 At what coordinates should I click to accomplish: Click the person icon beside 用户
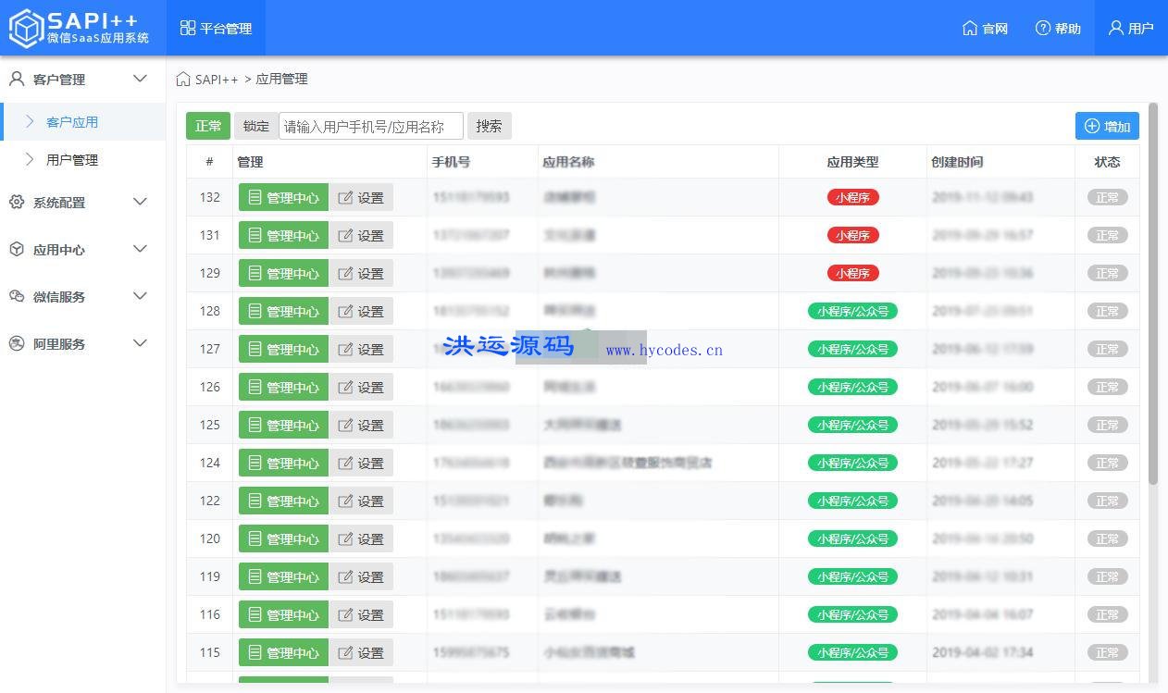click(x=1116, y=28)
